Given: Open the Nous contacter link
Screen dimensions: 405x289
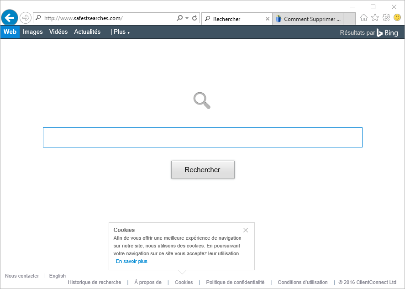Looking at the screenshot, I should (x=22, y=276).
